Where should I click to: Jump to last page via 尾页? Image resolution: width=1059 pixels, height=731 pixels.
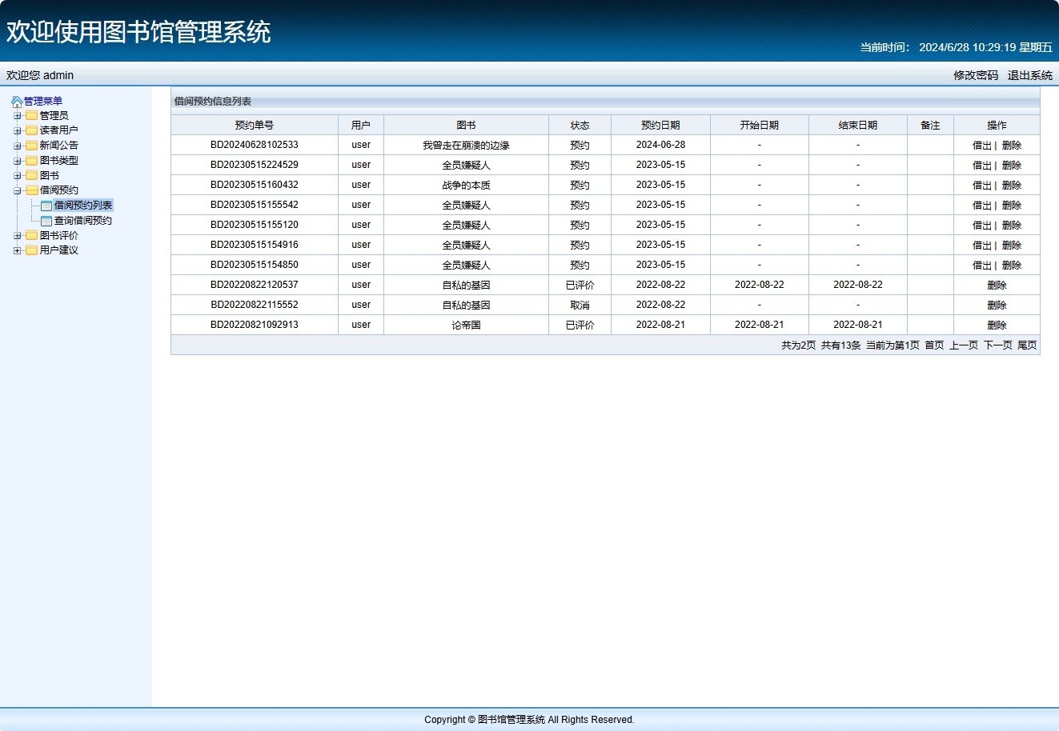tap(1027, 346)
